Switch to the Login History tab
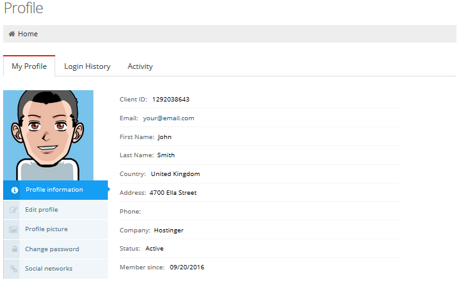459x285 pixels. 87,66
